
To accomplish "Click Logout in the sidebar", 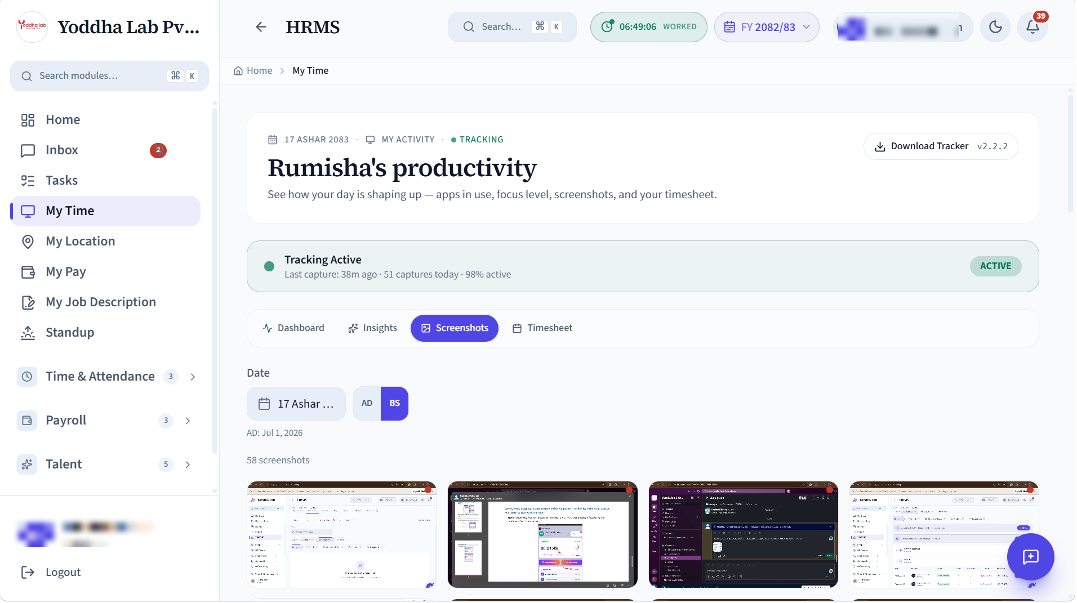I will [63, 573].
